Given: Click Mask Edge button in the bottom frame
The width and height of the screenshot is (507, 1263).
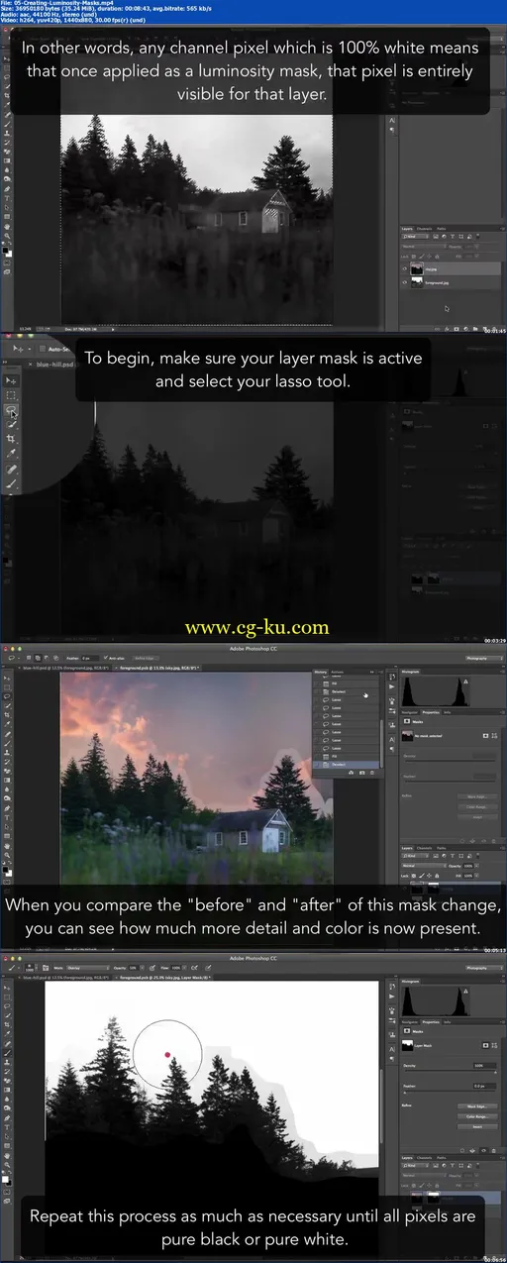Looking at the screenshot, I should (x=477, y=1106).
